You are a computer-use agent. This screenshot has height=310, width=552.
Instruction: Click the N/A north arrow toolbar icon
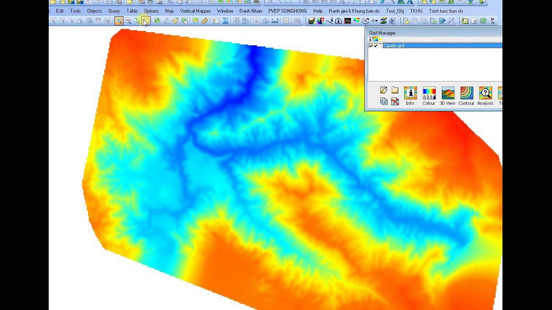[x=492, y=21]
